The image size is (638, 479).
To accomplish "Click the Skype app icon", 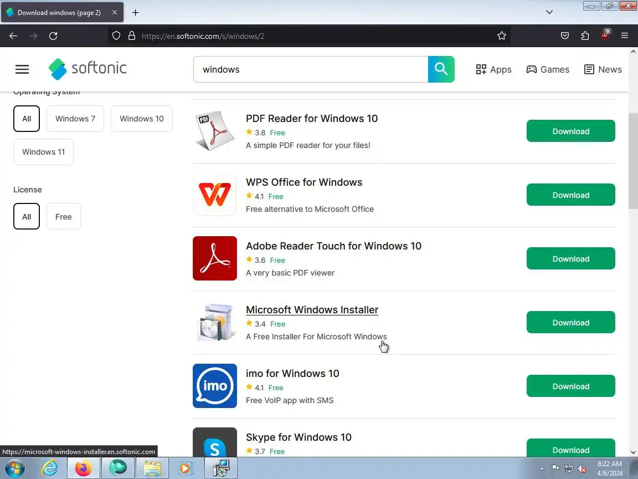I will point(215,442).
